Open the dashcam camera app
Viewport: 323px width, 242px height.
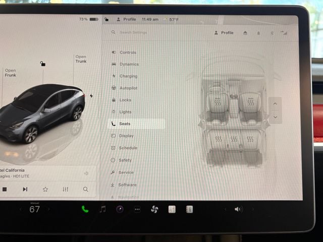[120, 209]
